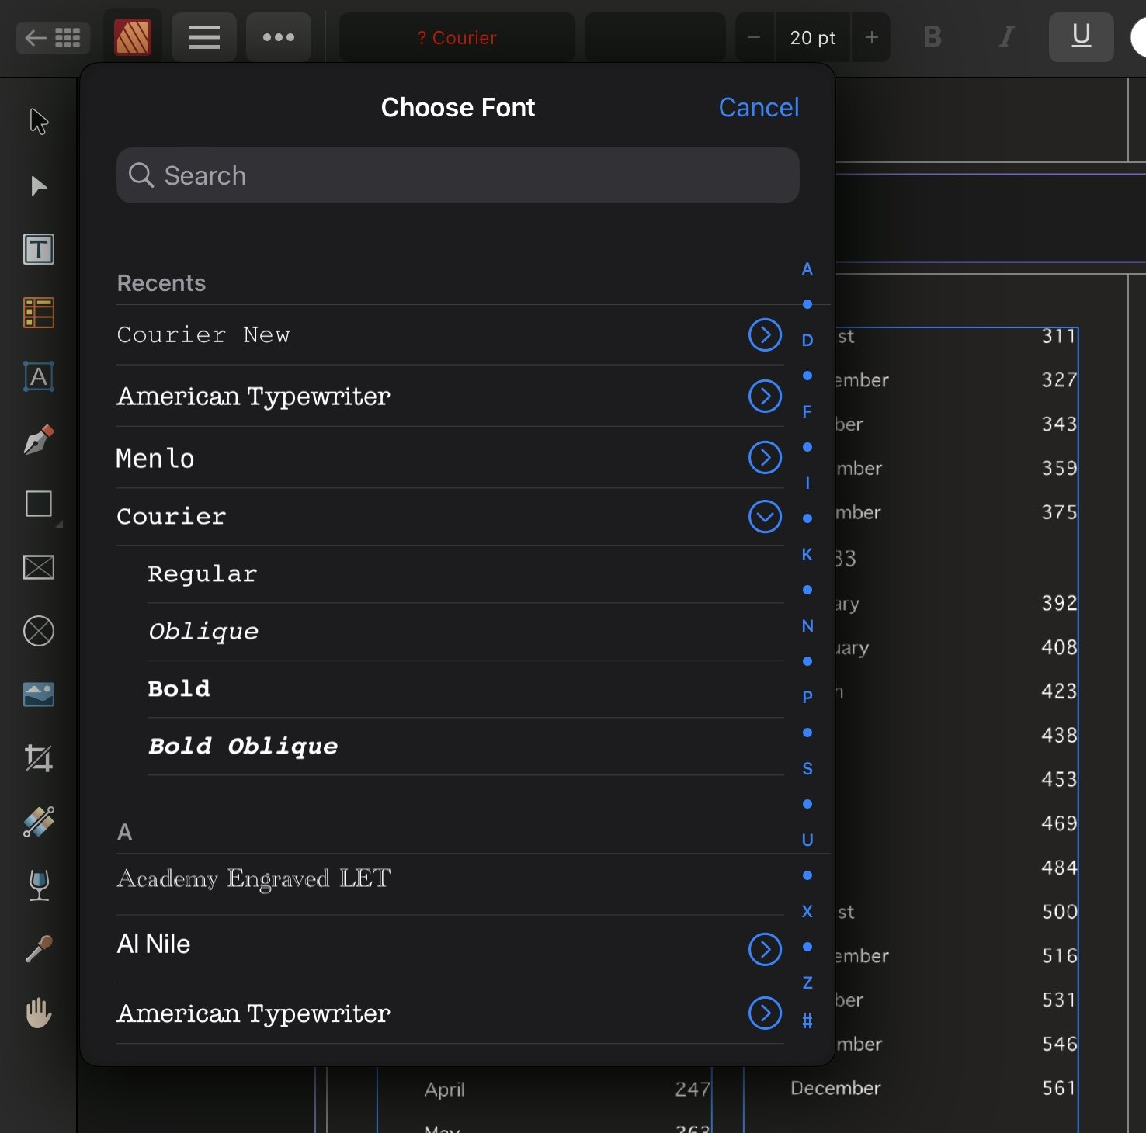The height and width of the screenshot is (1133, 1146).
Task: Open the ? Courier font family selector
Action: [x=457, y=37]
